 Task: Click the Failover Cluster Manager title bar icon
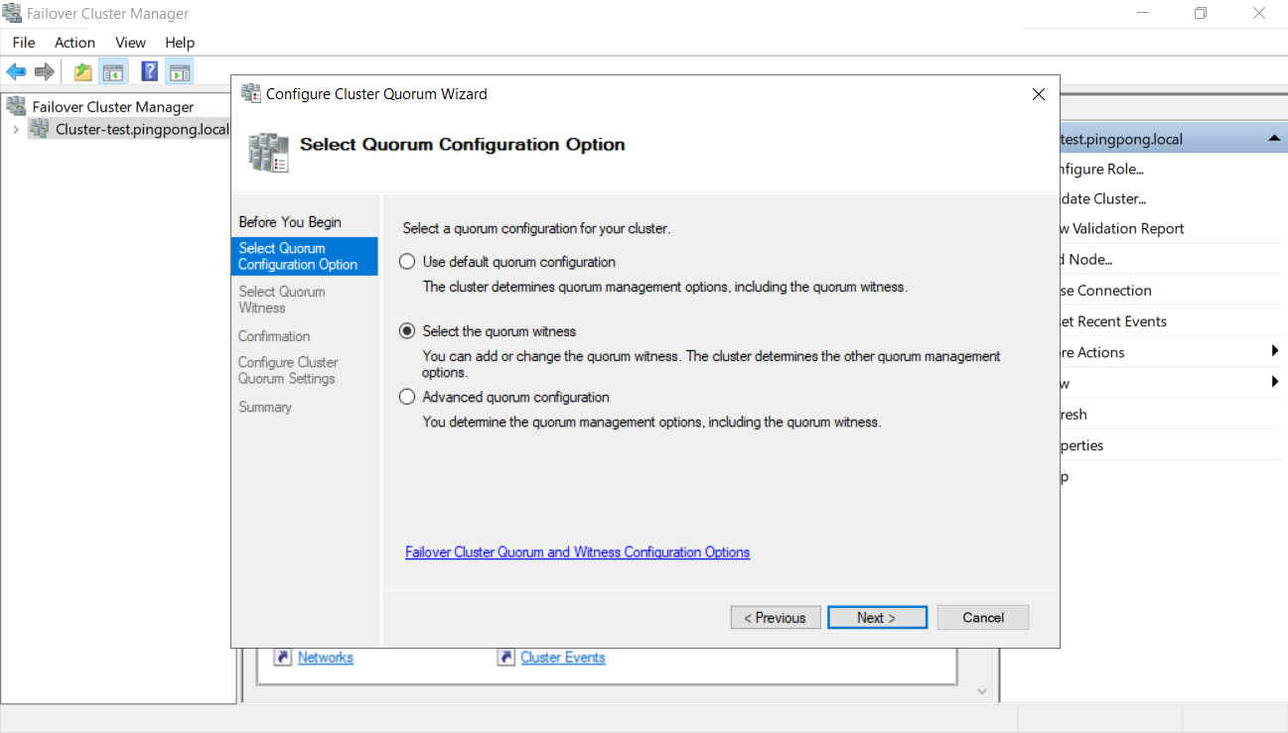[x=12, y=14]
